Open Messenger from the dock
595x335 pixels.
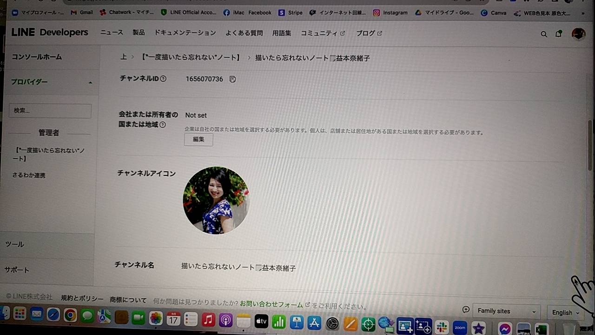[x=505, y=328]
